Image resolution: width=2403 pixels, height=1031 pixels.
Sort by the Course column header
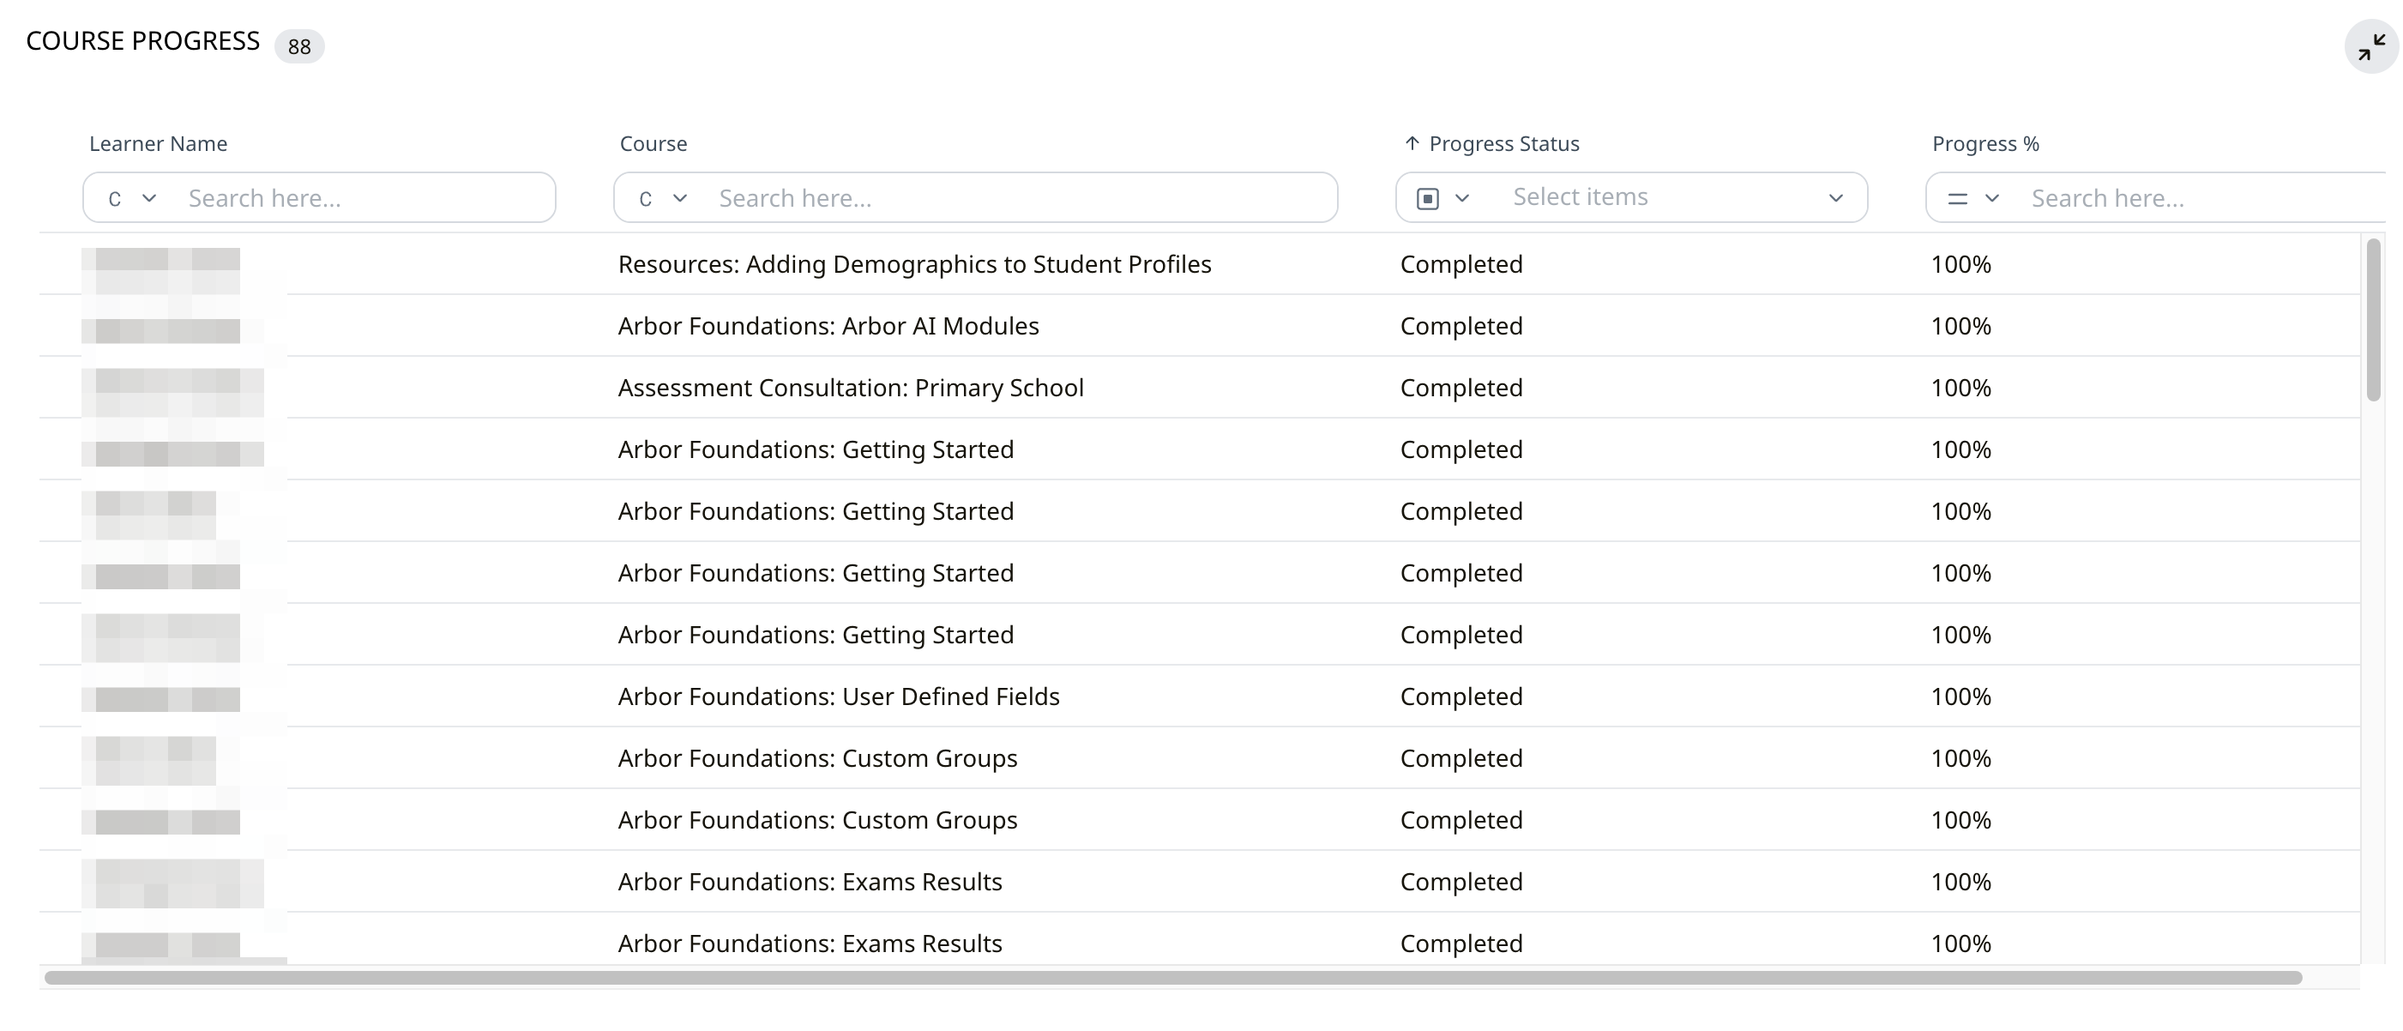point(653,144)
